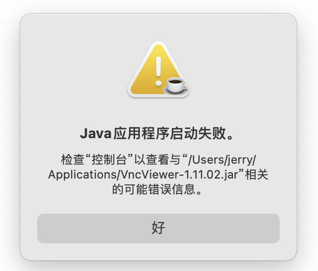
Task: Click the /Users/jerry/ path text
Action: pos(222,160)
